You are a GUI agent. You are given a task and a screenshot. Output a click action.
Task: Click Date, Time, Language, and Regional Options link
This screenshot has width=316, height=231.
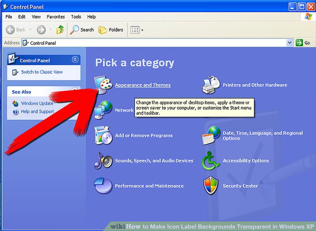click(x=263, y=135)
